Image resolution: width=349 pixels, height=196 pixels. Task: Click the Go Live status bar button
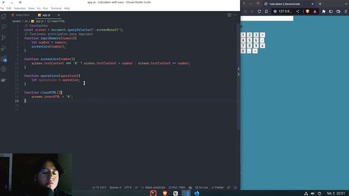[x=201, y=187]
